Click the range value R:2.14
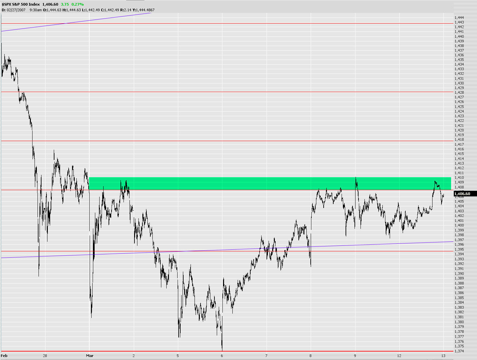 pos(126,10)
